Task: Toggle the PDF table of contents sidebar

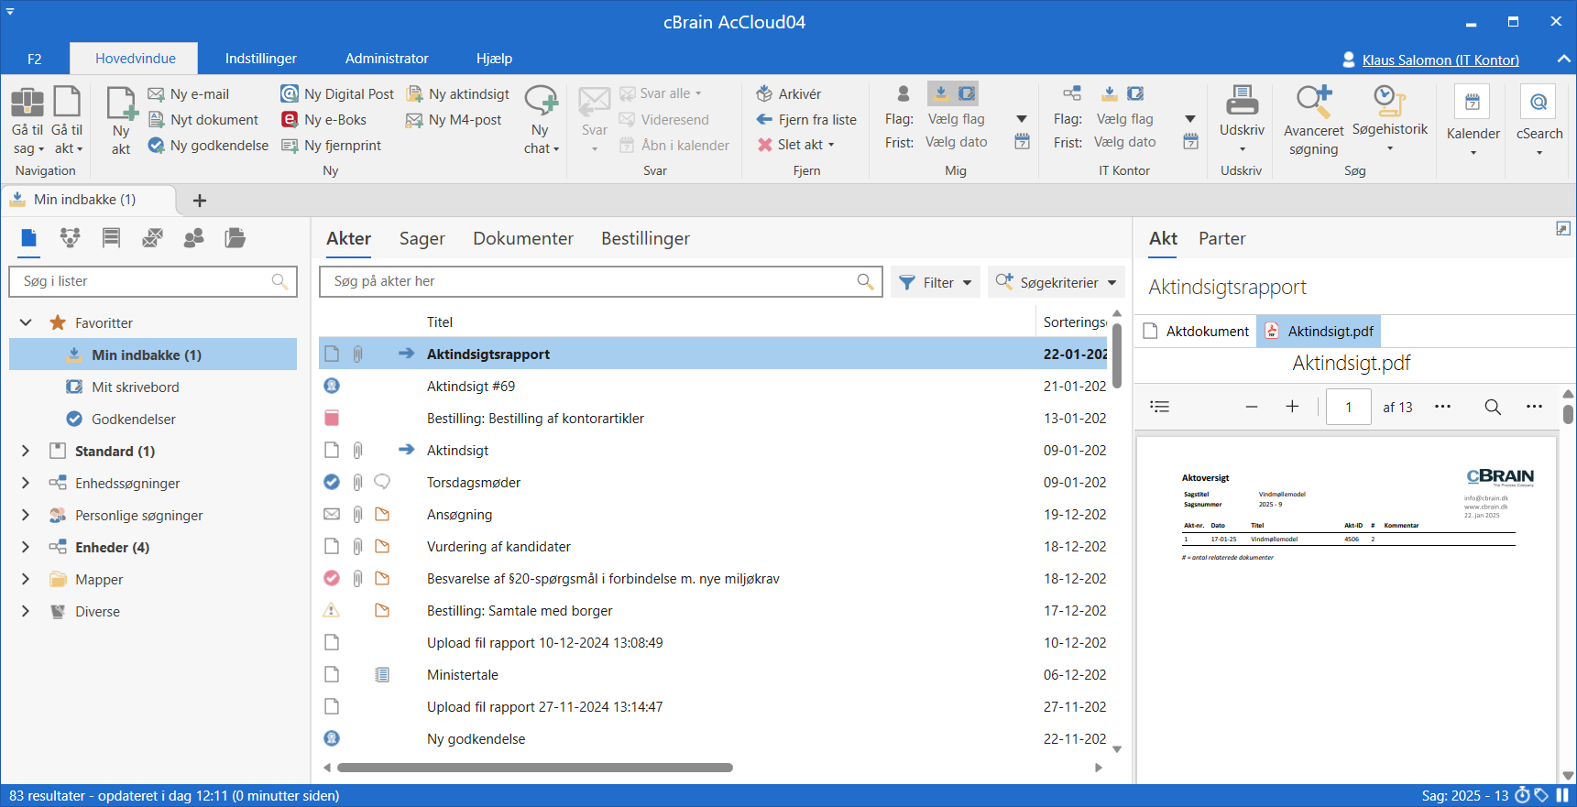Action: 1160,407
